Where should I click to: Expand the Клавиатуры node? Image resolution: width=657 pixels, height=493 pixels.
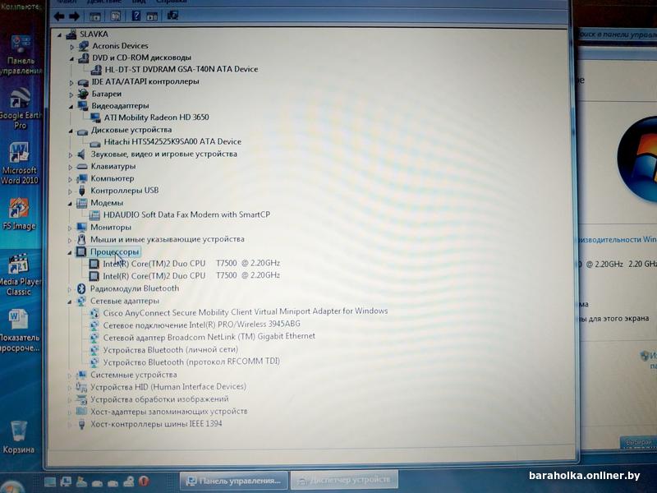71,168
